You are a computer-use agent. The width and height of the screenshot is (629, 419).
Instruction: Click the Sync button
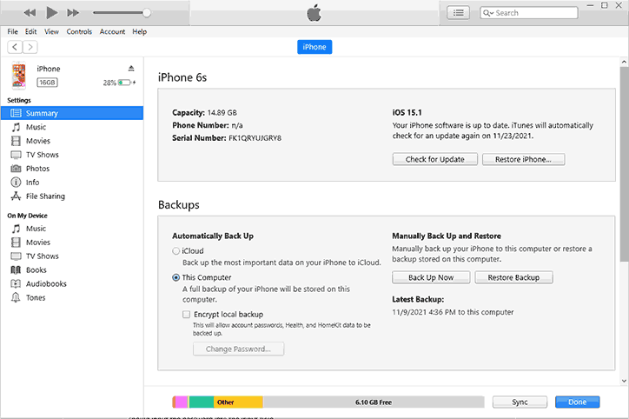520,402
